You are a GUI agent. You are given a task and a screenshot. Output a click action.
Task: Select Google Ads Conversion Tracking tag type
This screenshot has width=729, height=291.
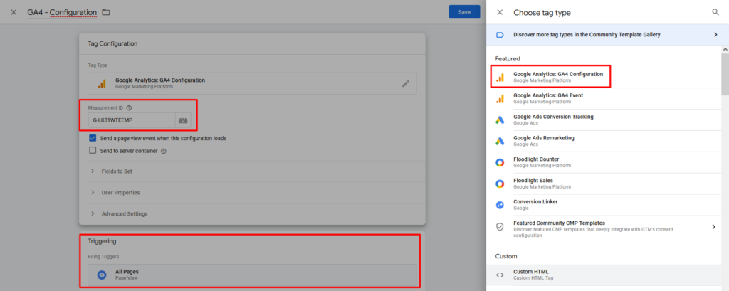point(553,120)
